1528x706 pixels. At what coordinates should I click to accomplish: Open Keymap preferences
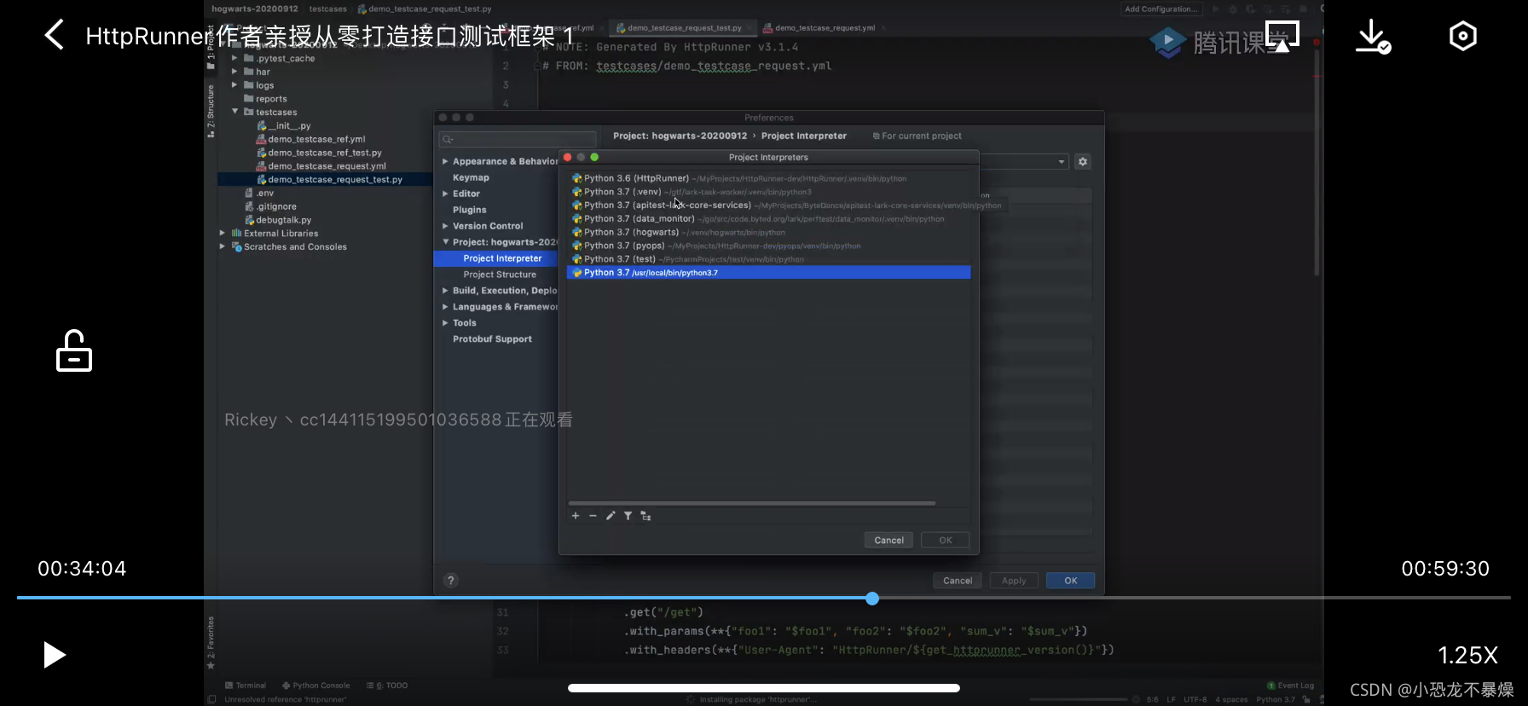click(471, 177)
